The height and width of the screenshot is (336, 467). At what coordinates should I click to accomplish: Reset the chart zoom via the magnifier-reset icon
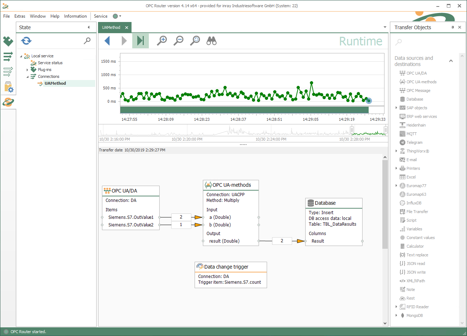tap(195, 41)
